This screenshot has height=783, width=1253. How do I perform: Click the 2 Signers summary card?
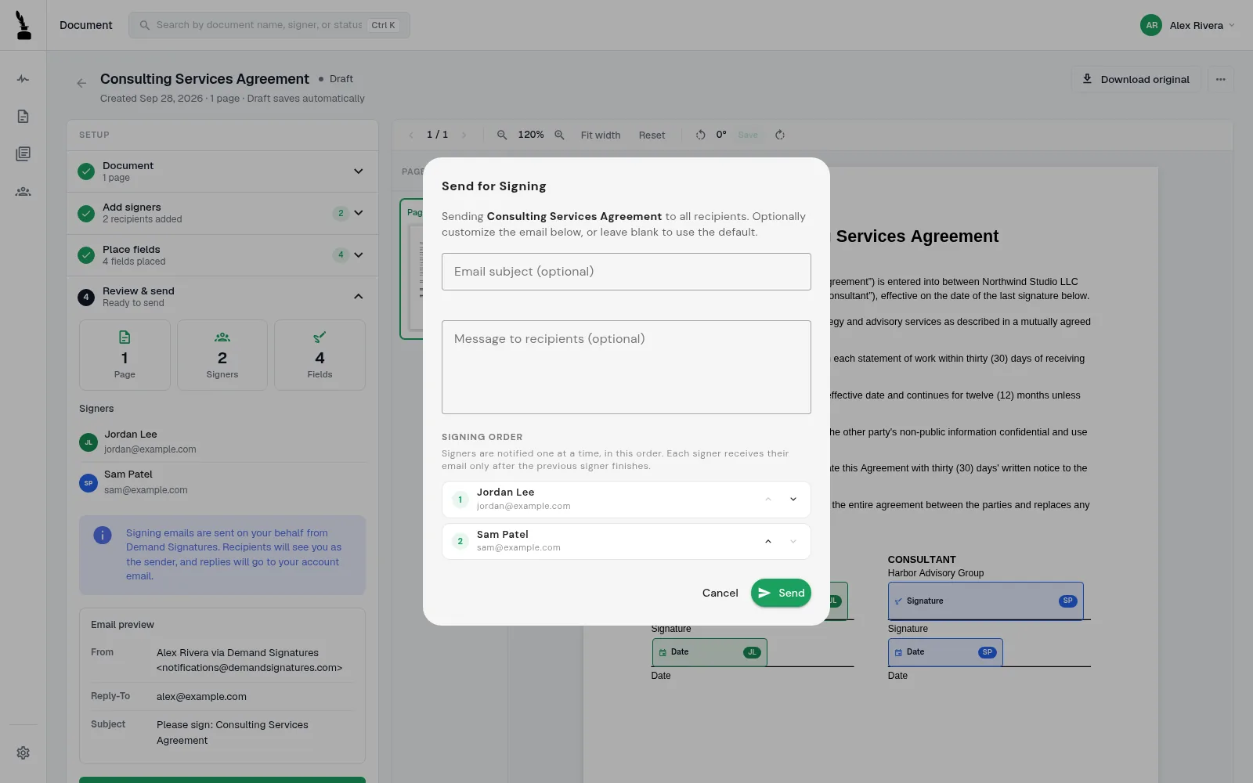tap(222, 355)
